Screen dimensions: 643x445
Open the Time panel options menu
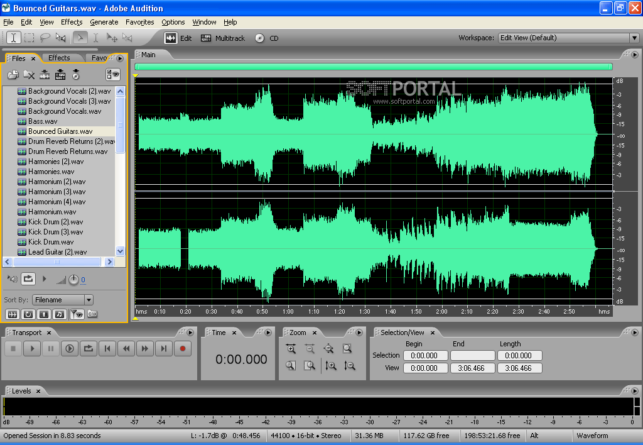[268, 332]
